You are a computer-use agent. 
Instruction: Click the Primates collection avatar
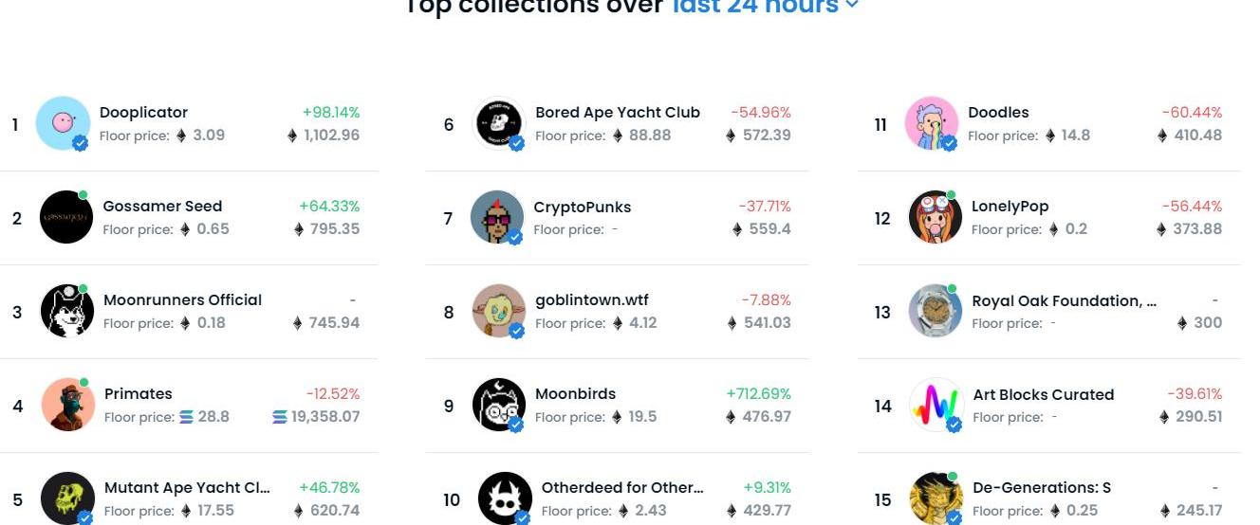68,405
